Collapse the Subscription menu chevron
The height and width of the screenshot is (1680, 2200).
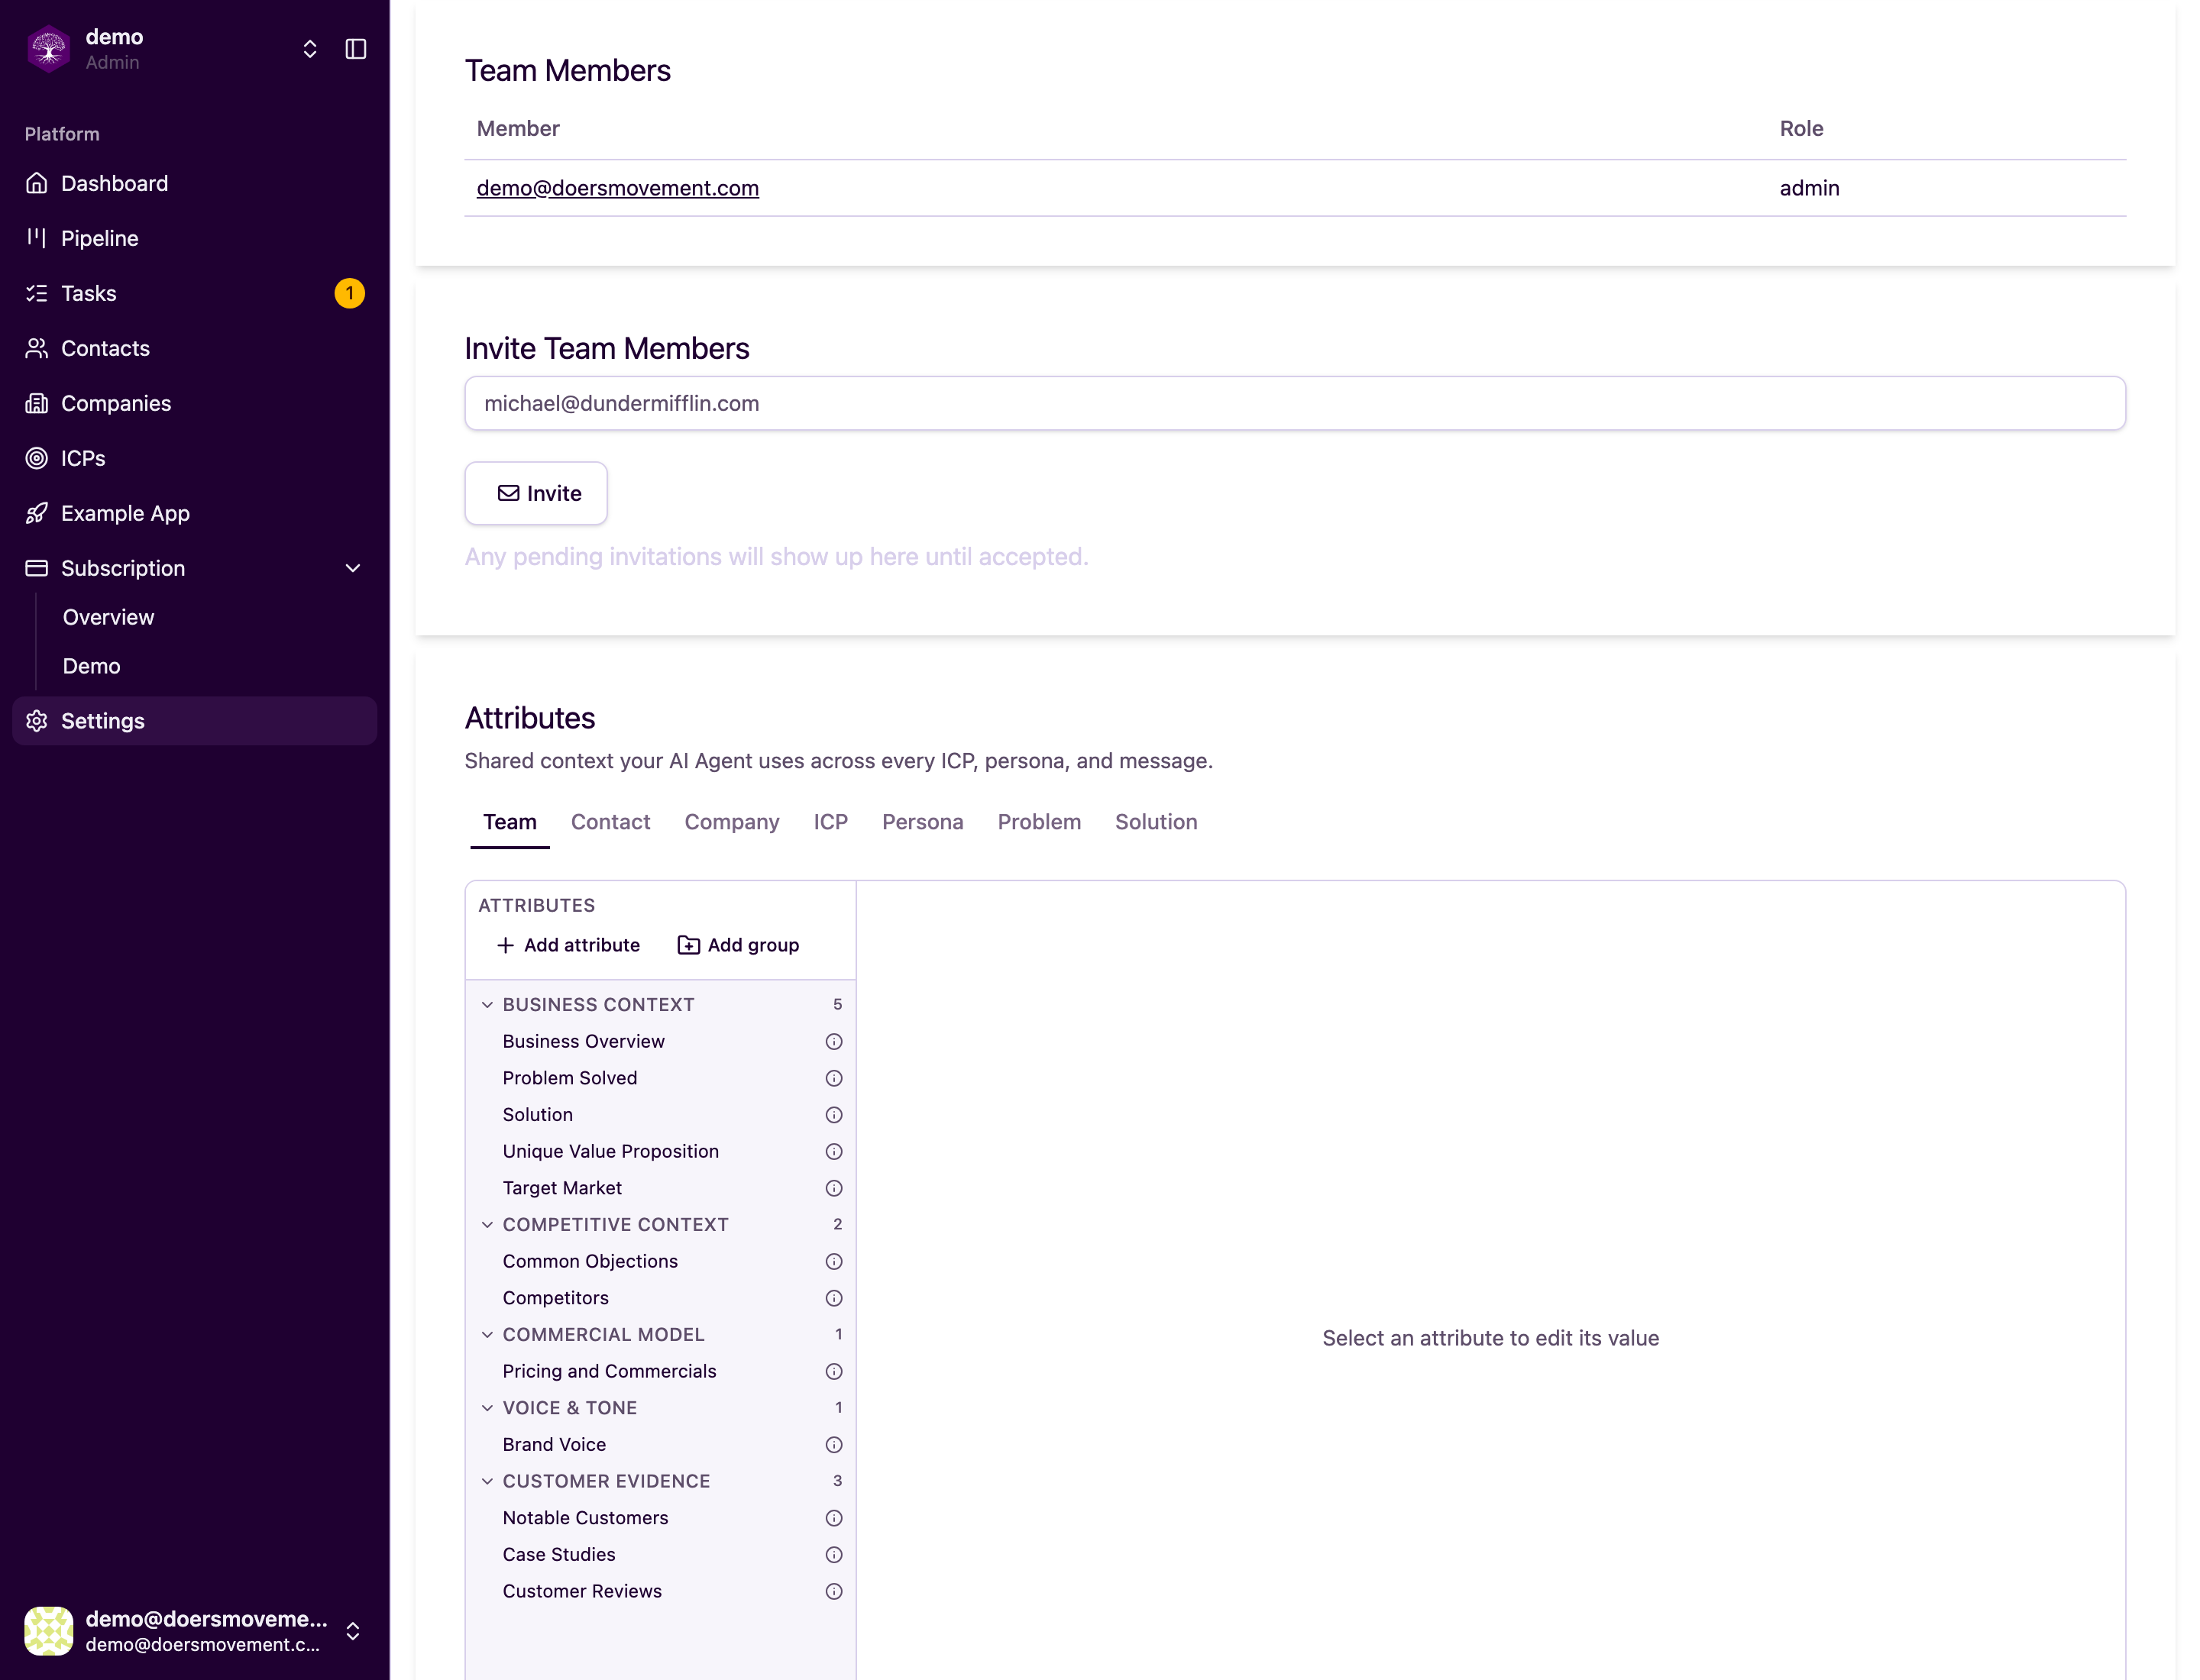point(353,568)
